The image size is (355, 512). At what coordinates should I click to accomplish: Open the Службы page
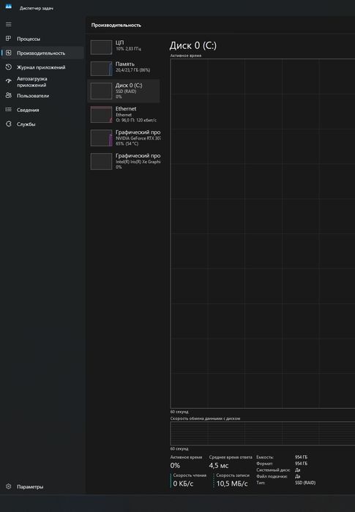coord(42,124)
